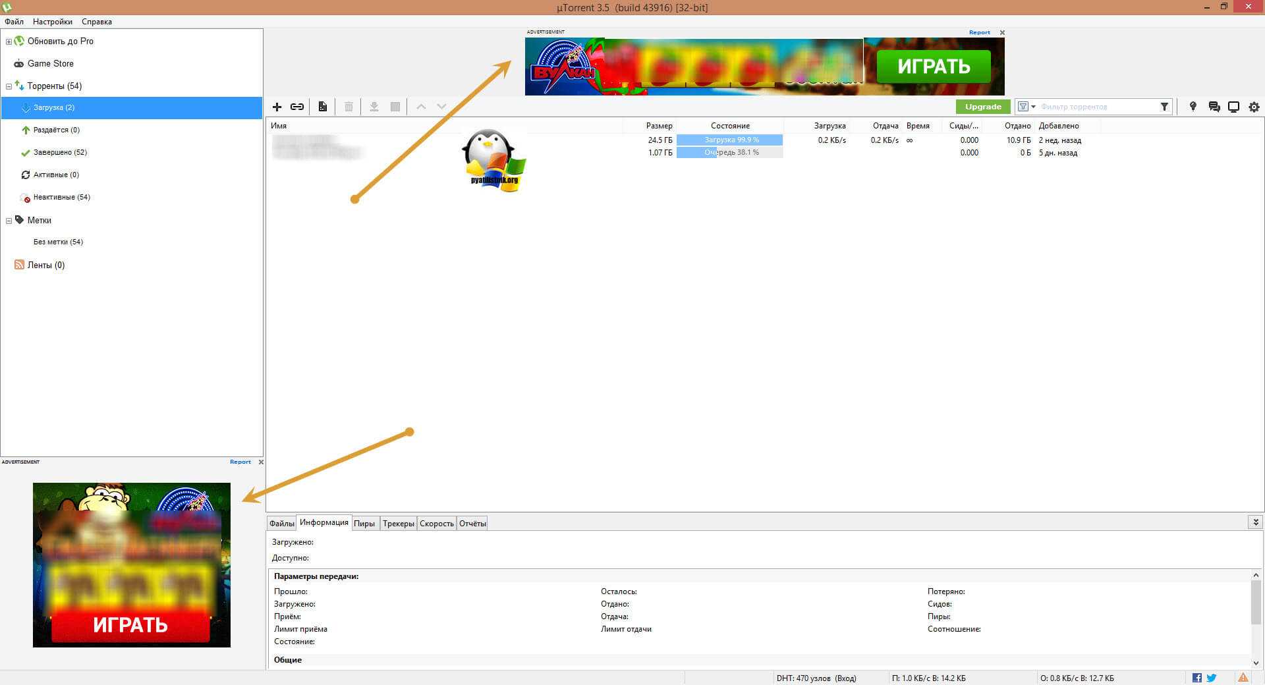1265x685 pixels.
Task: Select Активные (0) in the sidebar
Action: click(x=56, y=175)
